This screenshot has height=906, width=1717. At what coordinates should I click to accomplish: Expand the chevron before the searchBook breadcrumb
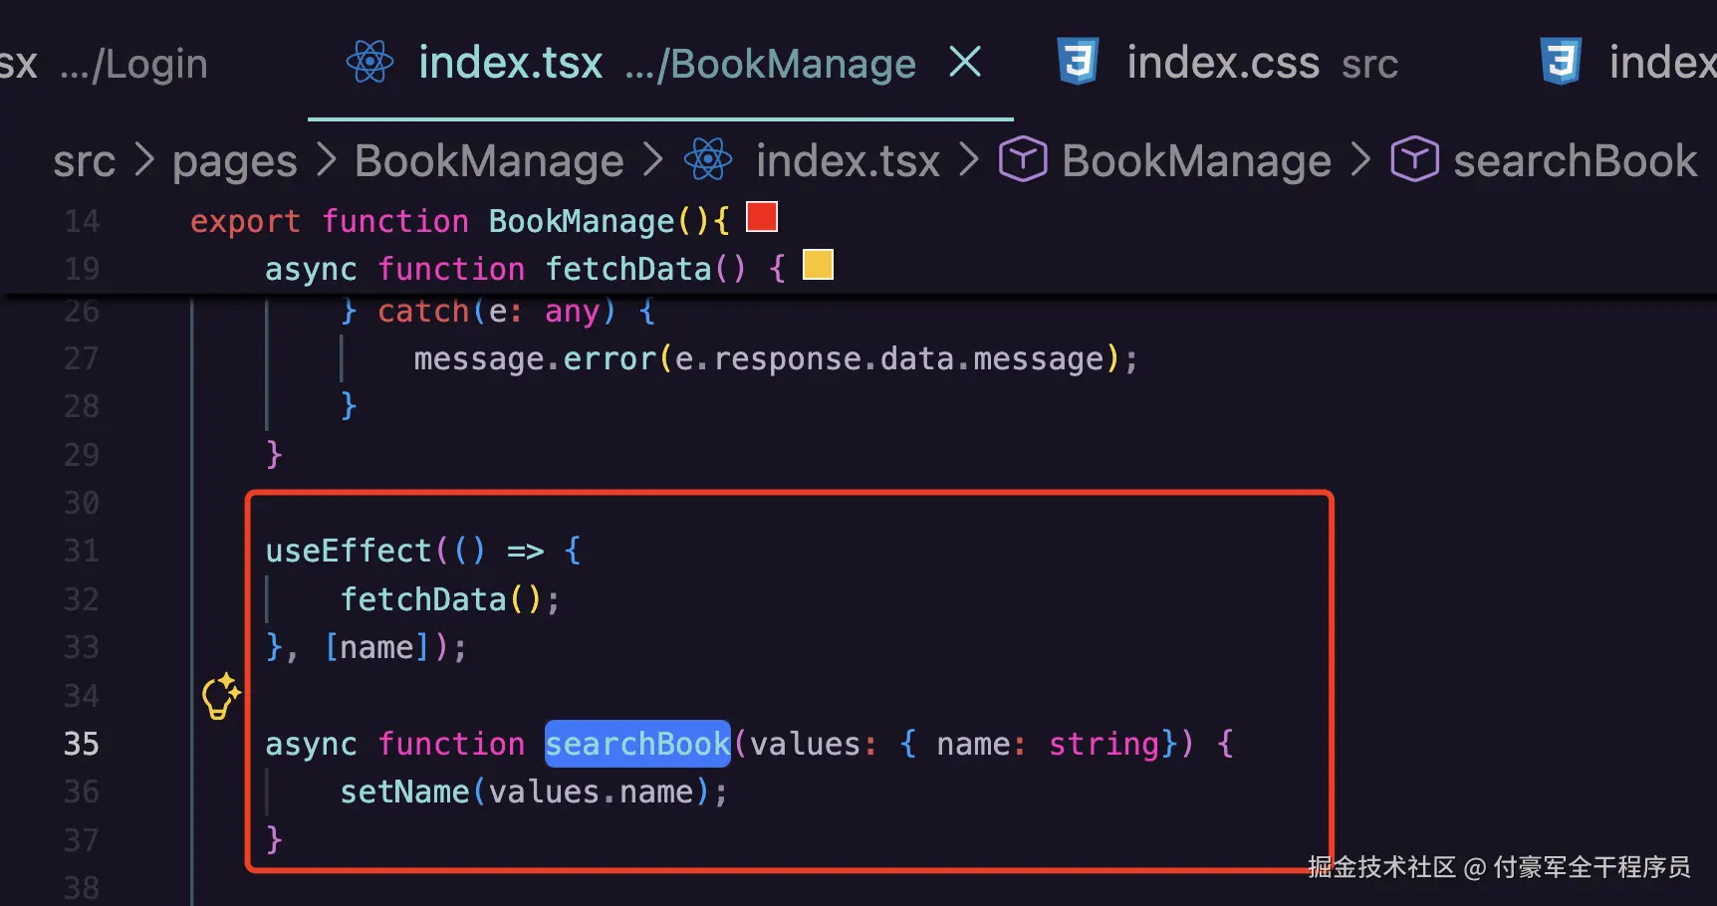(x=1361, y=159)
